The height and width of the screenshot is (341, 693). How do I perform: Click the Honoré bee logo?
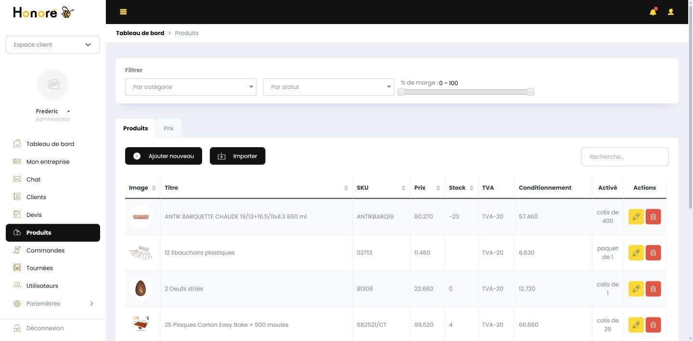(x=43, y=13)
